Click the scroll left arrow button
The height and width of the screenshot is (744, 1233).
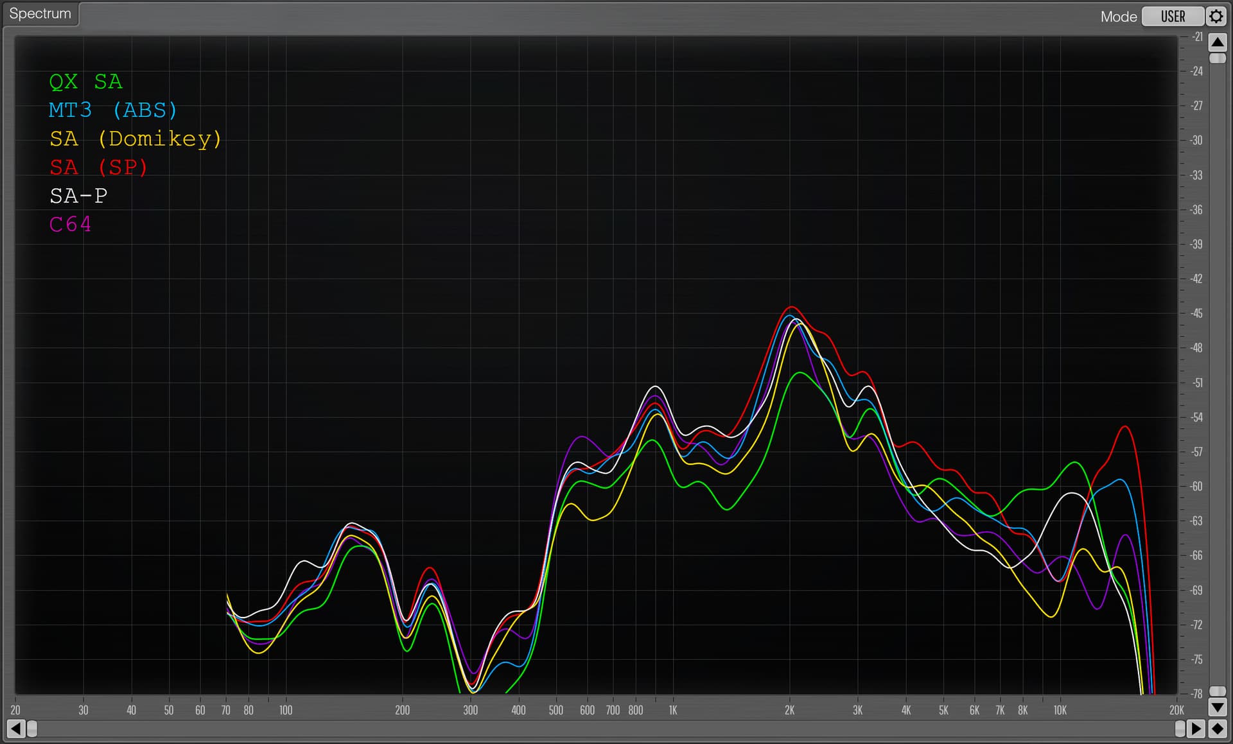point(15,729)
